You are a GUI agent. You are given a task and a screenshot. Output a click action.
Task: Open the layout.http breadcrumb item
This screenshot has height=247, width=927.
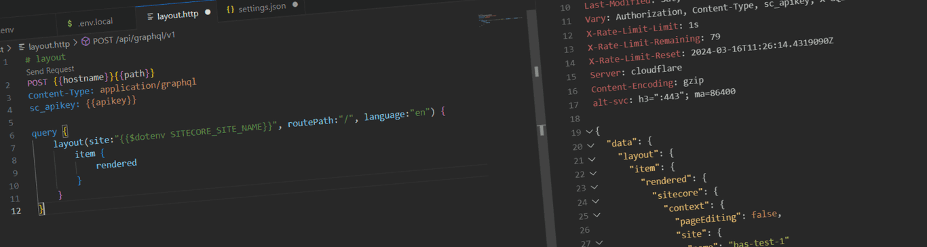(49, 45)
